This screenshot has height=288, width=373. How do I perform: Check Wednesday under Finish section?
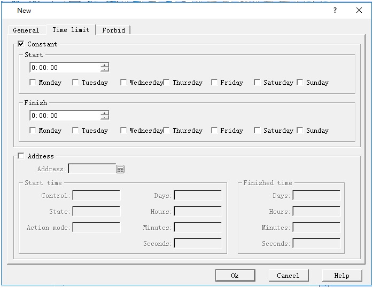[123, 131]
